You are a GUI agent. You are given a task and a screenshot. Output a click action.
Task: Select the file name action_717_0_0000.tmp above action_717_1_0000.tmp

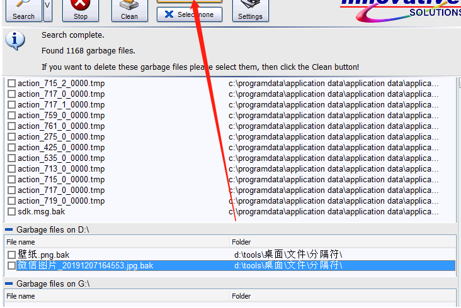[x=61, y=94]
